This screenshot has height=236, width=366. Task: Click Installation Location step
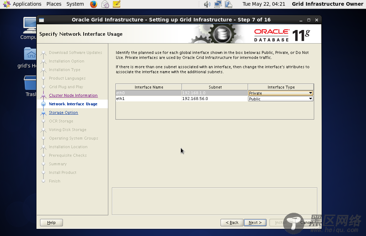(x=68, y=147)
